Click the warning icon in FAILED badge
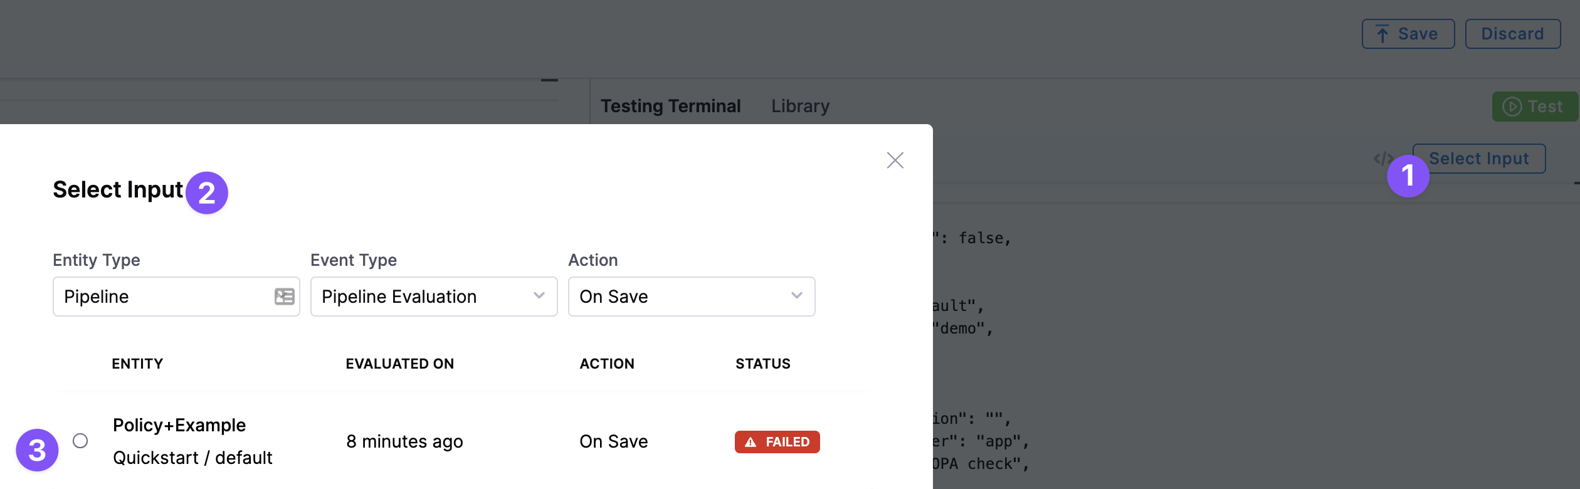The image size is (1580, 489). (750, 442)
